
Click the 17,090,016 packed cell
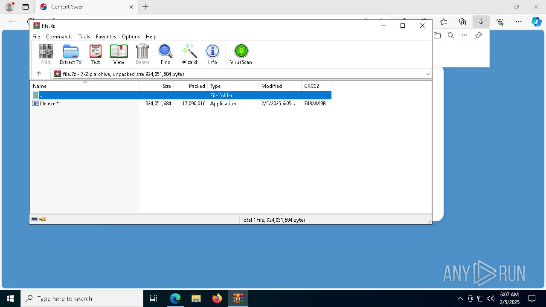click(x=194, y=104)
